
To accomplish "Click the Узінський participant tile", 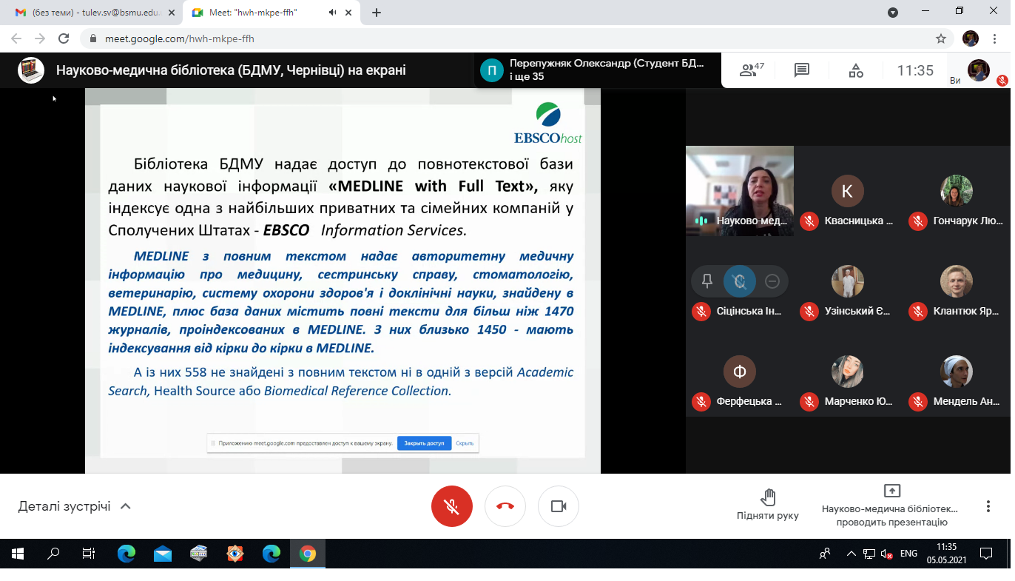I will [x=848, y=281].
